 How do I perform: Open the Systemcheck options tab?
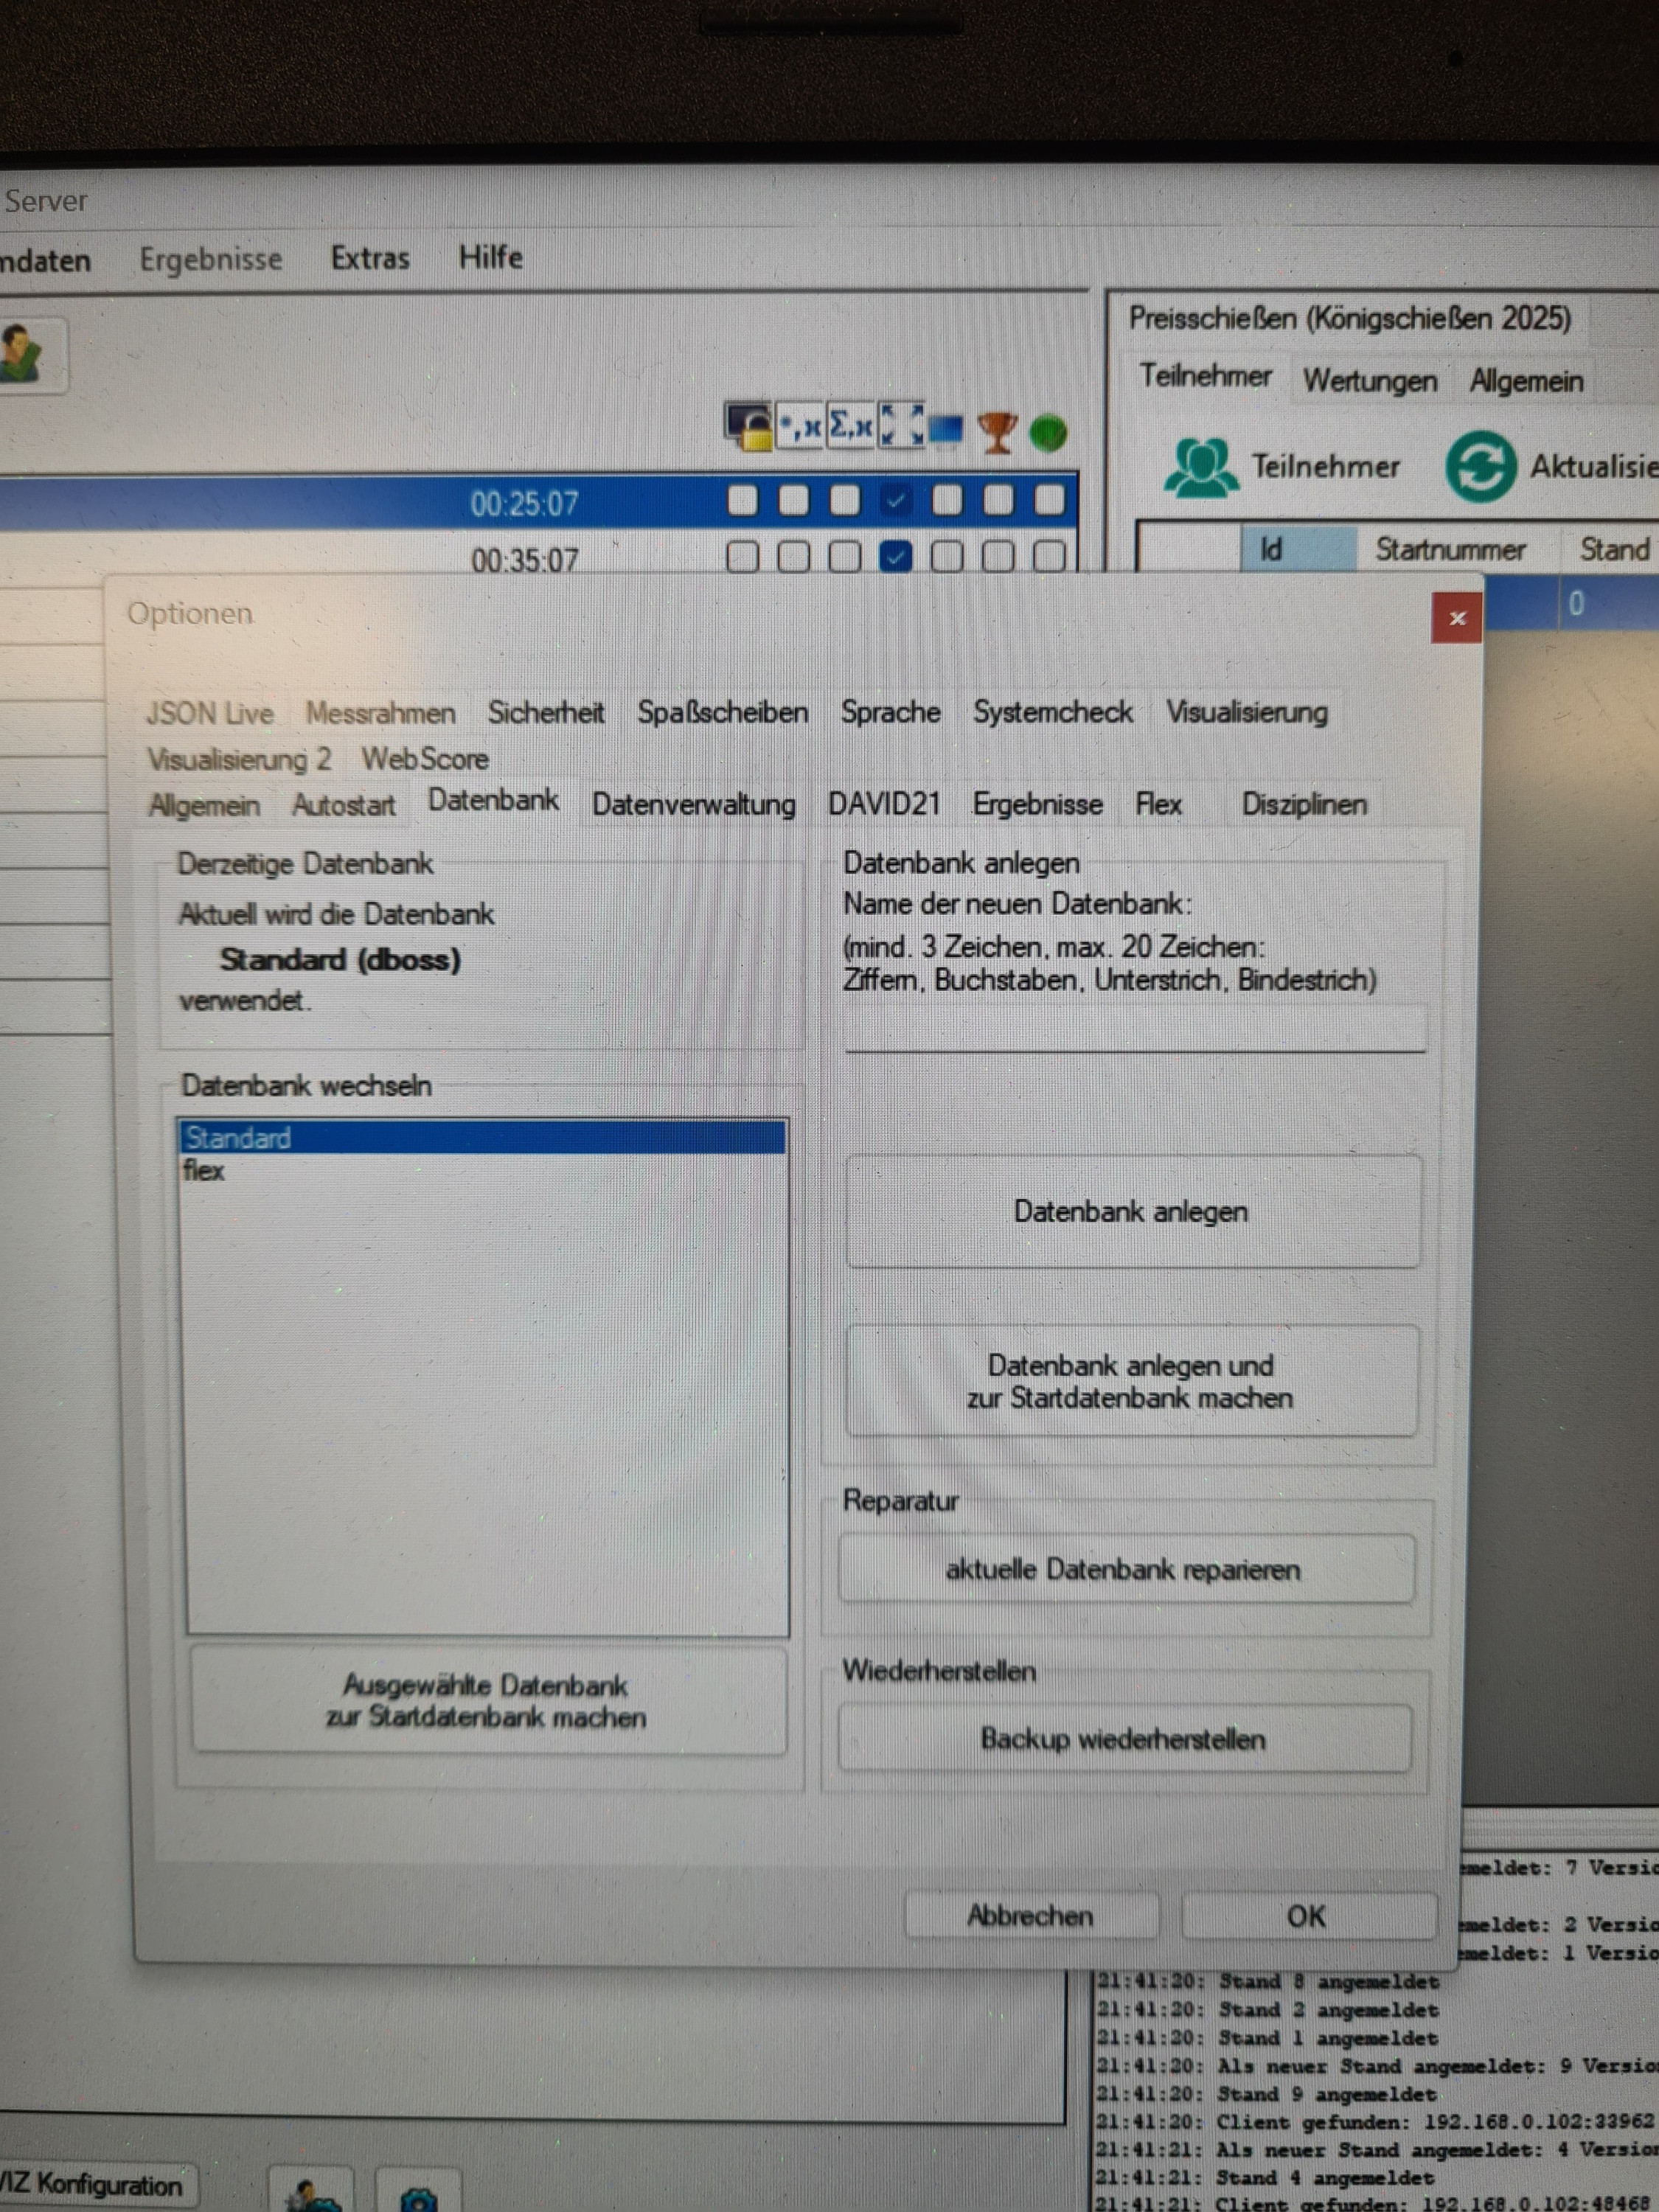pos(1052,712)
